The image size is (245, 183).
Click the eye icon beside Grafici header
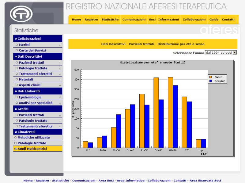pyautogui.click(x=16, y=109)
